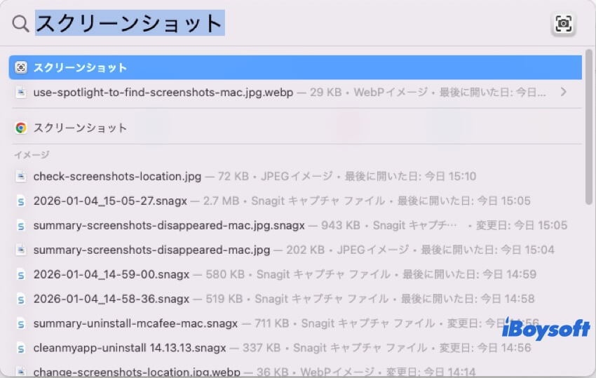Click the results list vertical scrollbar
This screenshot has height=378, width=596.
click(589, 128)
